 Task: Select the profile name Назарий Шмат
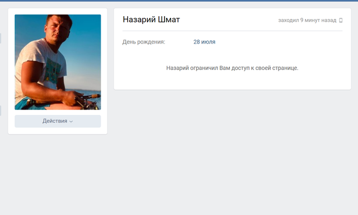coord(151,20)
